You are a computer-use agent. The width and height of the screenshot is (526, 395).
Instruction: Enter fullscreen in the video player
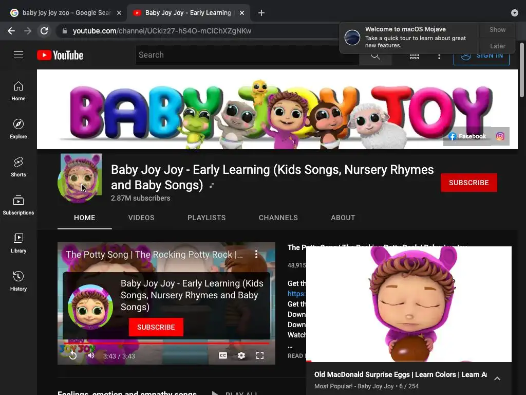(259, 355)
